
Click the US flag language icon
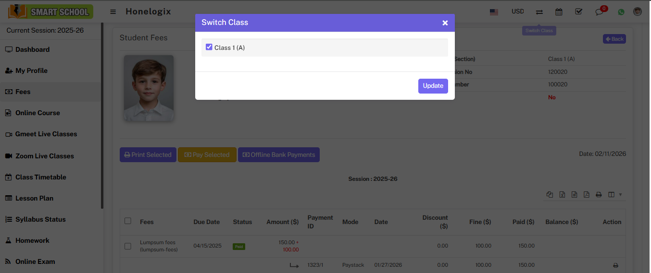click(x=494, y=12)
